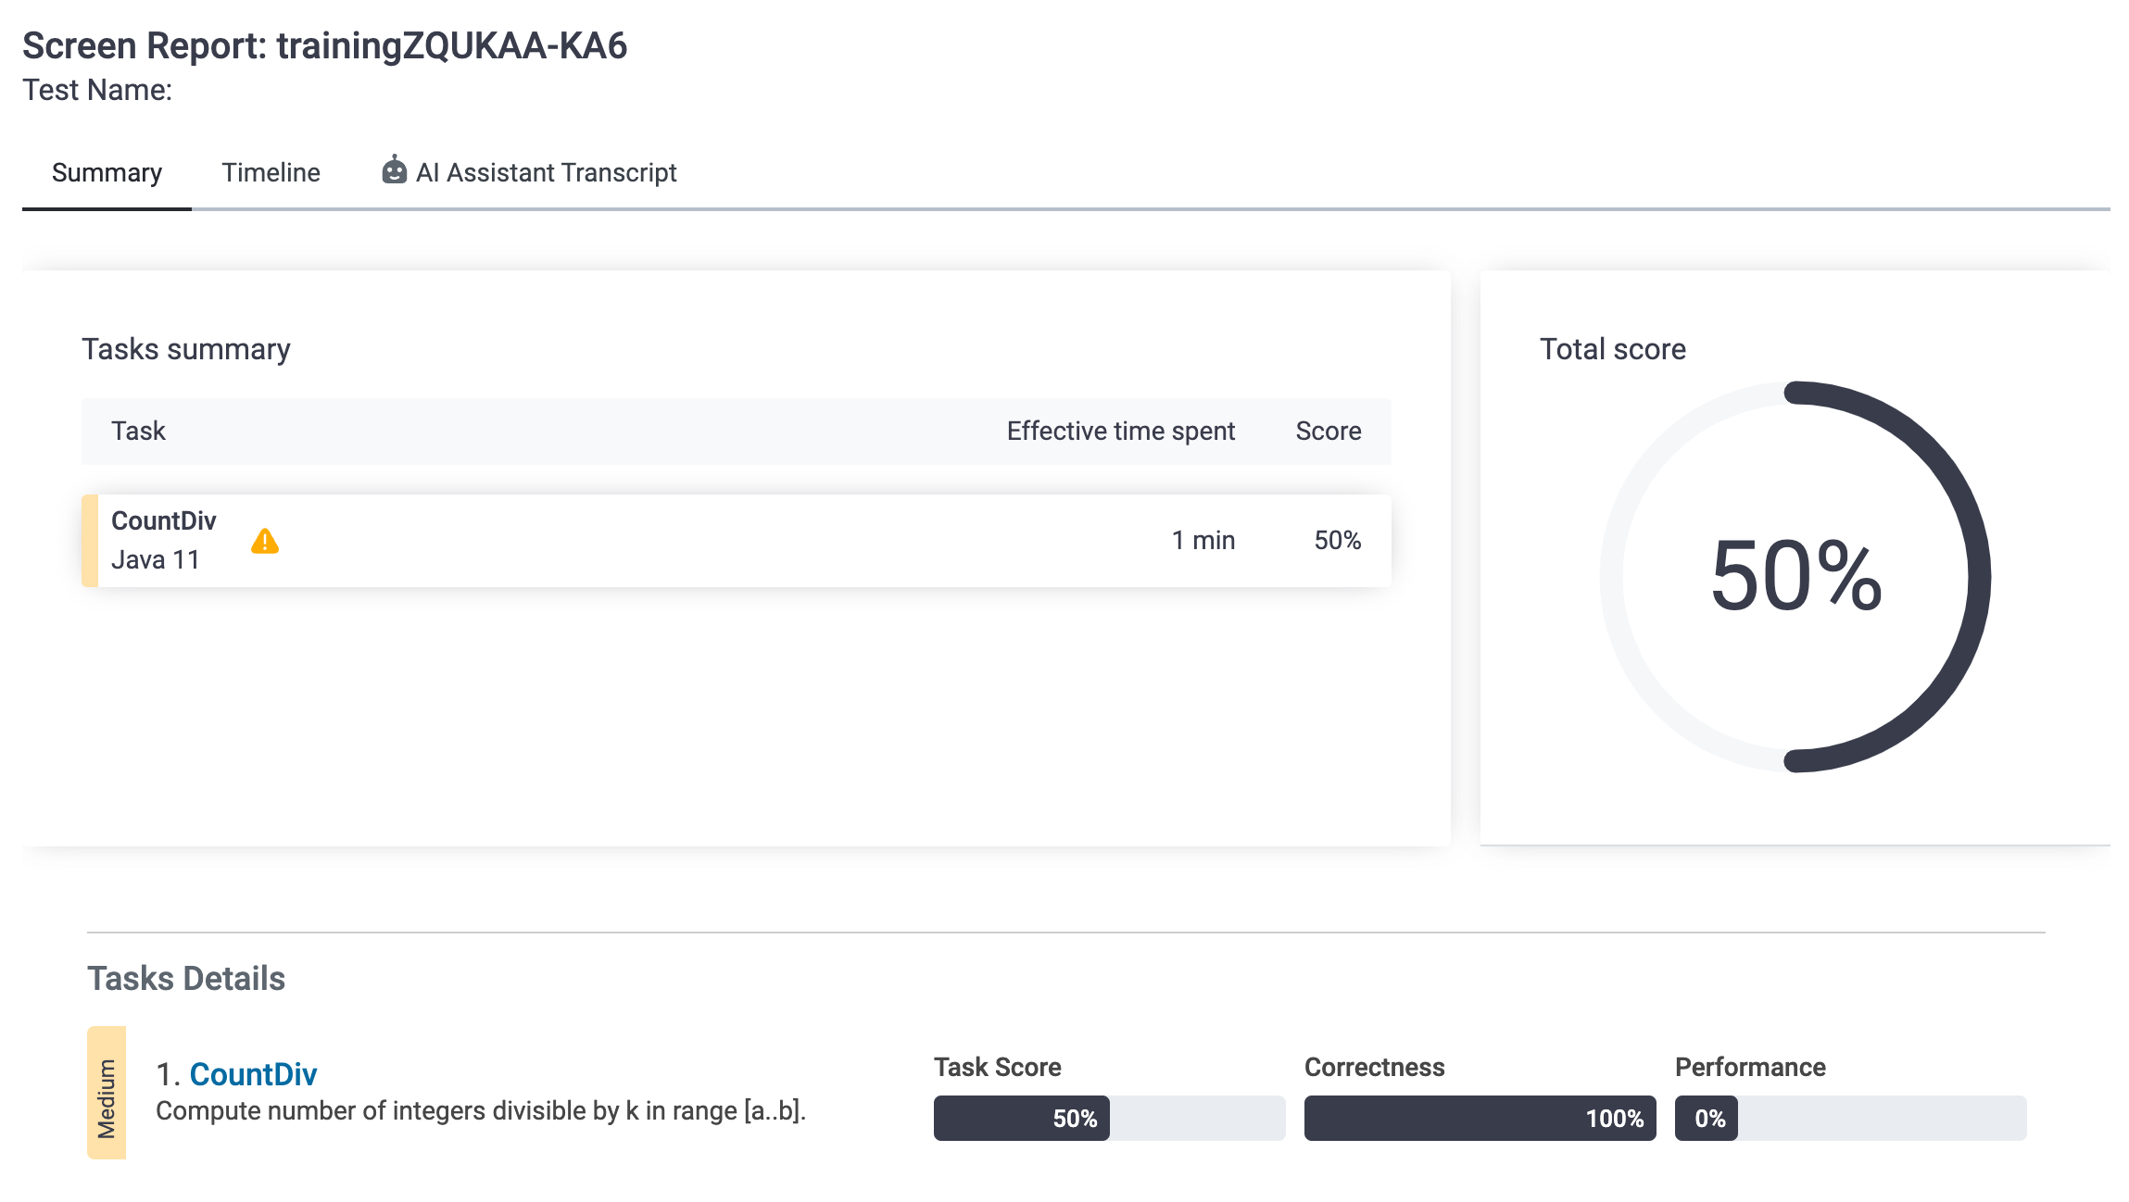Click the CountDiv task description text

point(480,1111)
